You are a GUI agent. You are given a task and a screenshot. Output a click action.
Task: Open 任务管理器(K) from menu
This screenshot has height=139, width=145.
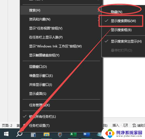[x=61, y=105]
